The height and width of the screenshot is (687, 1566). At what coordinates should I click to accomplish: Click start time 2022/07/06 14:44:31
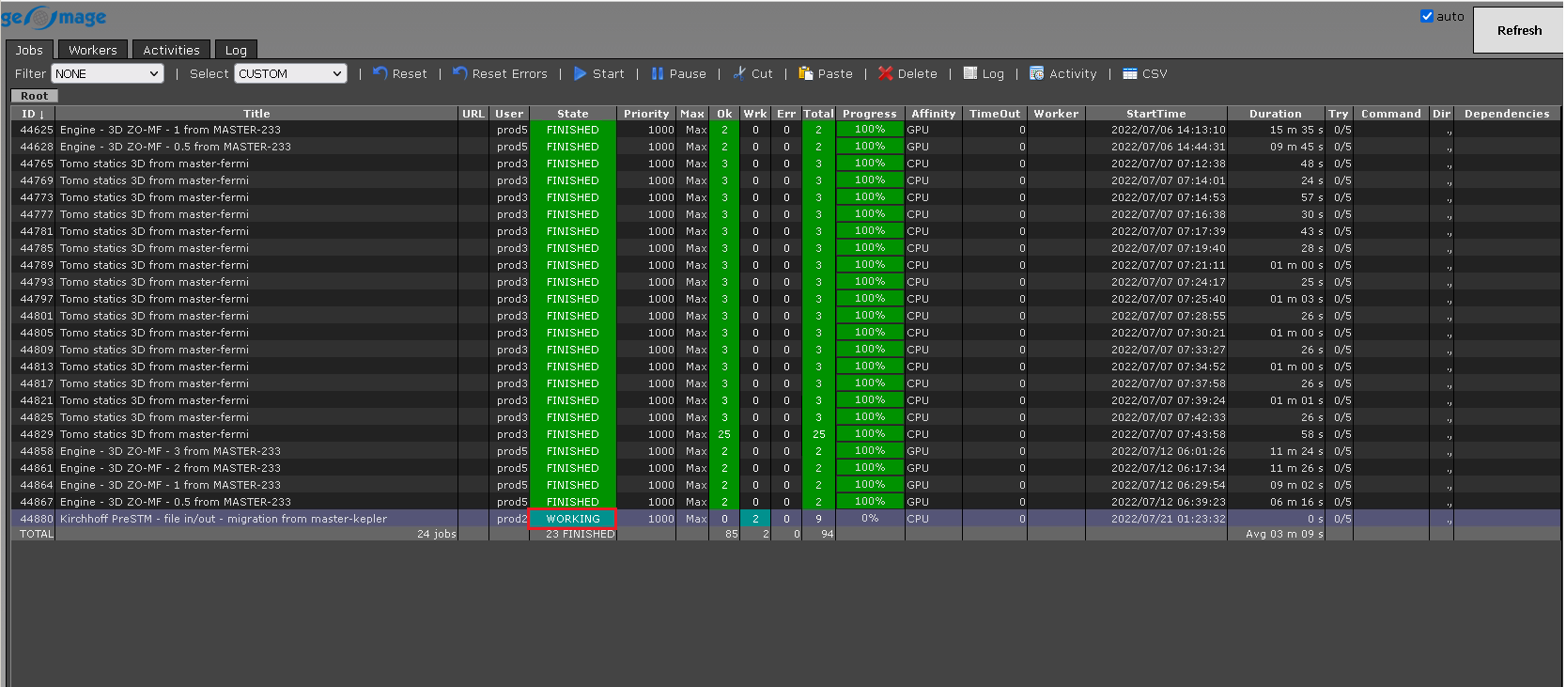(1169, 147)
